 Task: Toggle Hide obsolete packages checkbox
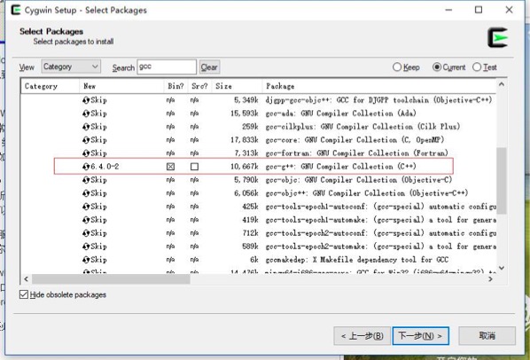point(24,294)
